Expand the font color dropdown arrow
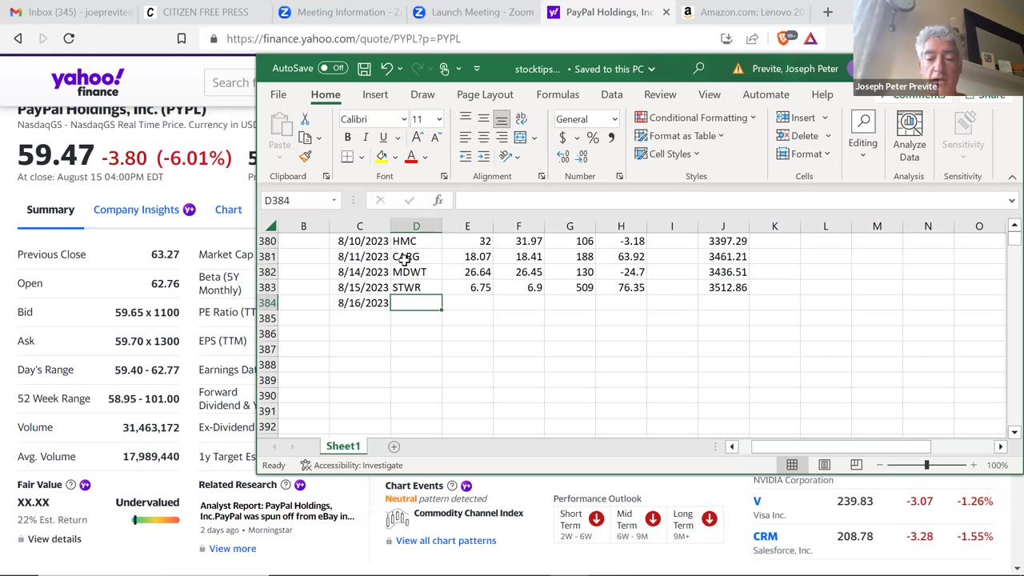The image size is (1024, 576). (x=425, y=158)
